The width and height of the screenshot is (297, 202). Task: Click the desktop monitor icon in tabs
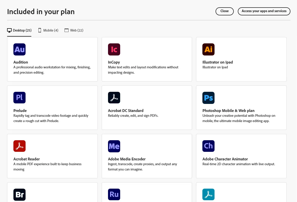coord(9,31)
